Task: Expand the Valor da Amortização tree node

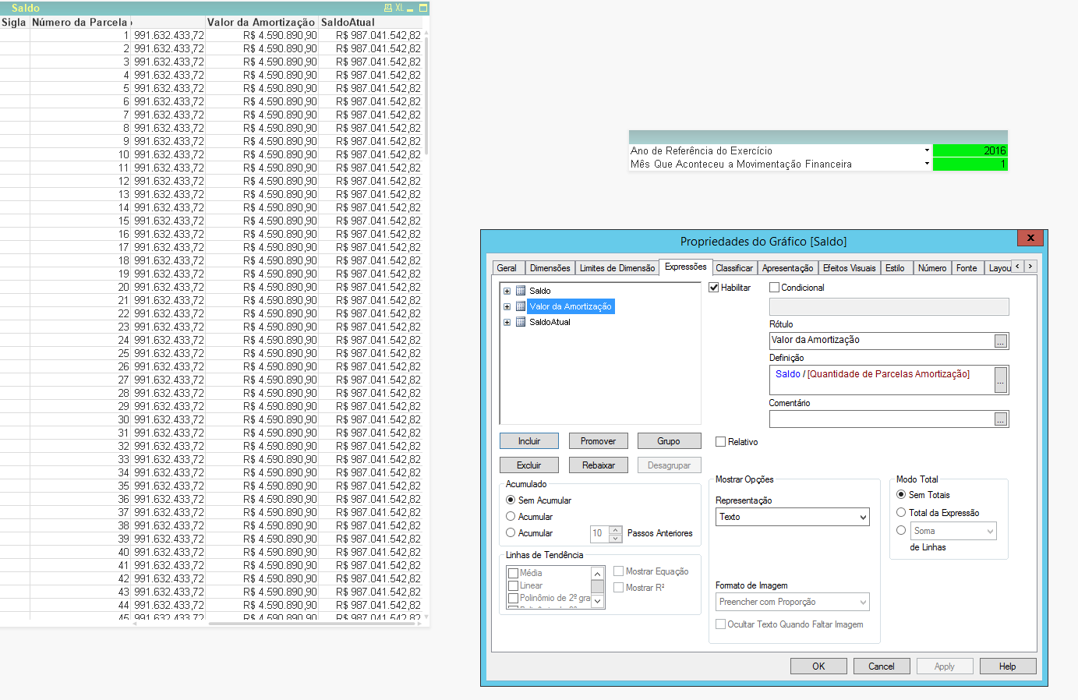Action: tap(507, 306)
